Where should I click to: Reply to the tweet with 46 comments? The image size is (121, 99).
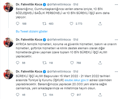18,95
